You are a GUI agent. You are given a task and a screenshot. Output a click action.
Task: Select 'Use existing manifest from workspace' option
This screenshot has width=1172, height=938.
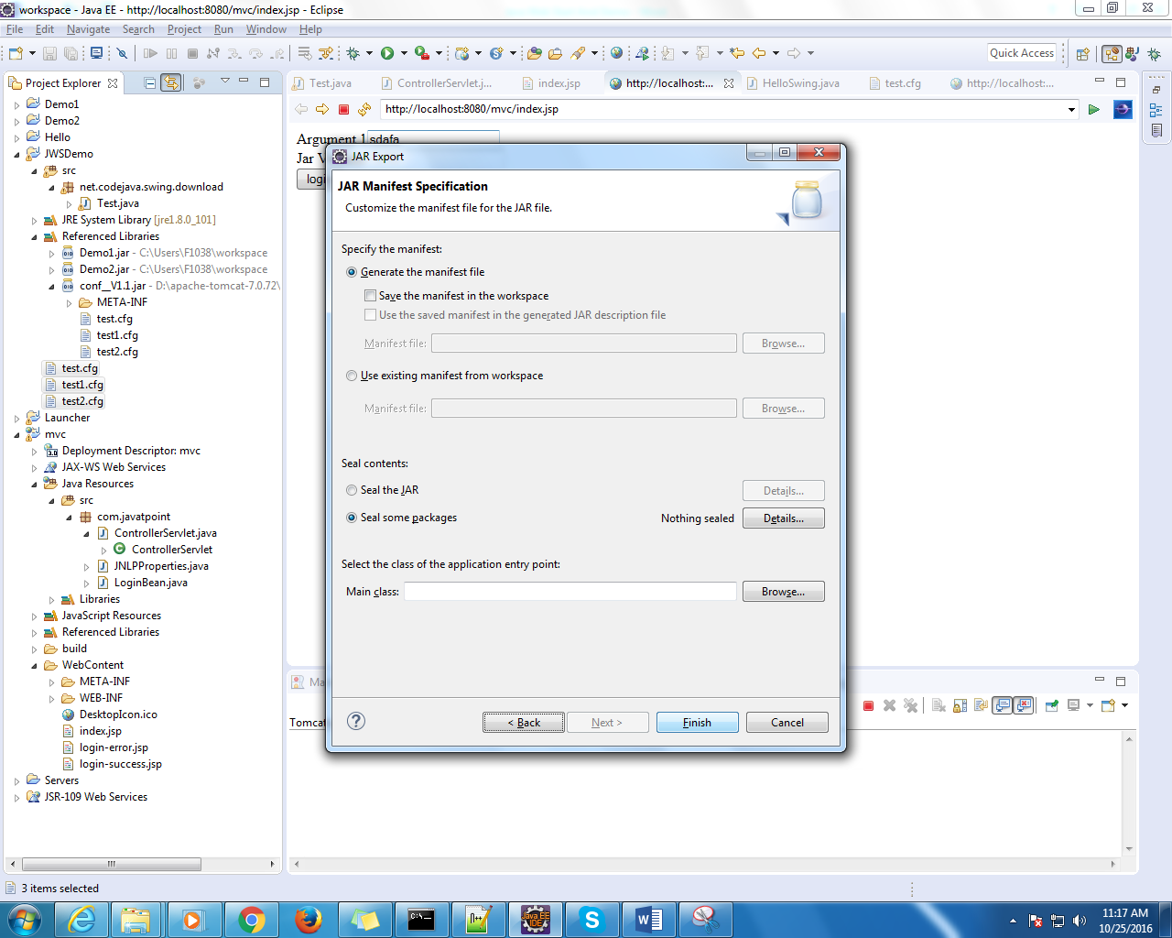(x=352, y=375)
